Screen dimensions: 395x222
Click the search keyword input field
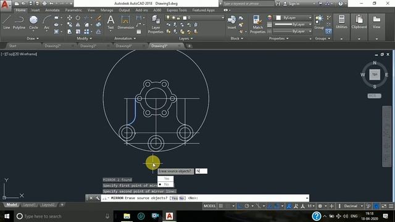pyautogui.click(x=248, y=4)
